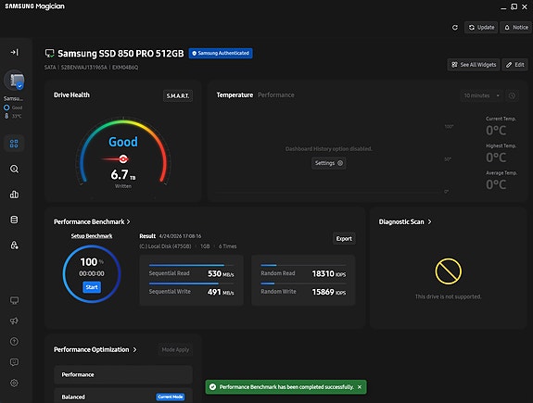Open the secure lock icon in sidebar

click(x=14, y=245)
